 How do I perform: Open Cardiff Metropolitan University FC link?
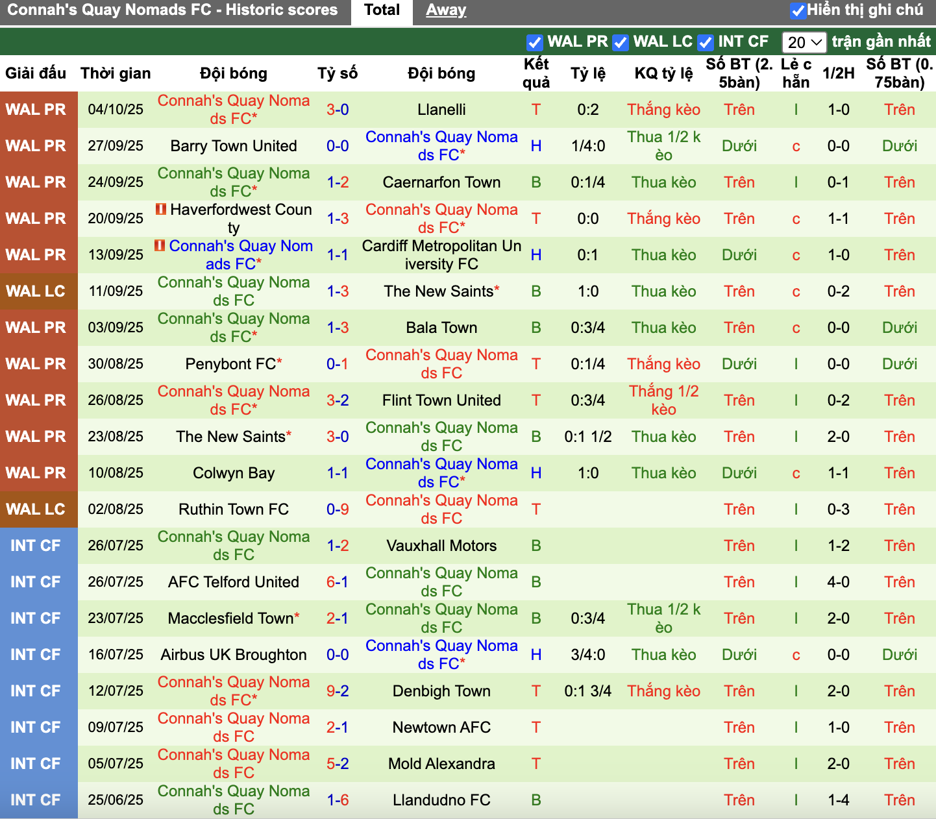pos(441,255)
